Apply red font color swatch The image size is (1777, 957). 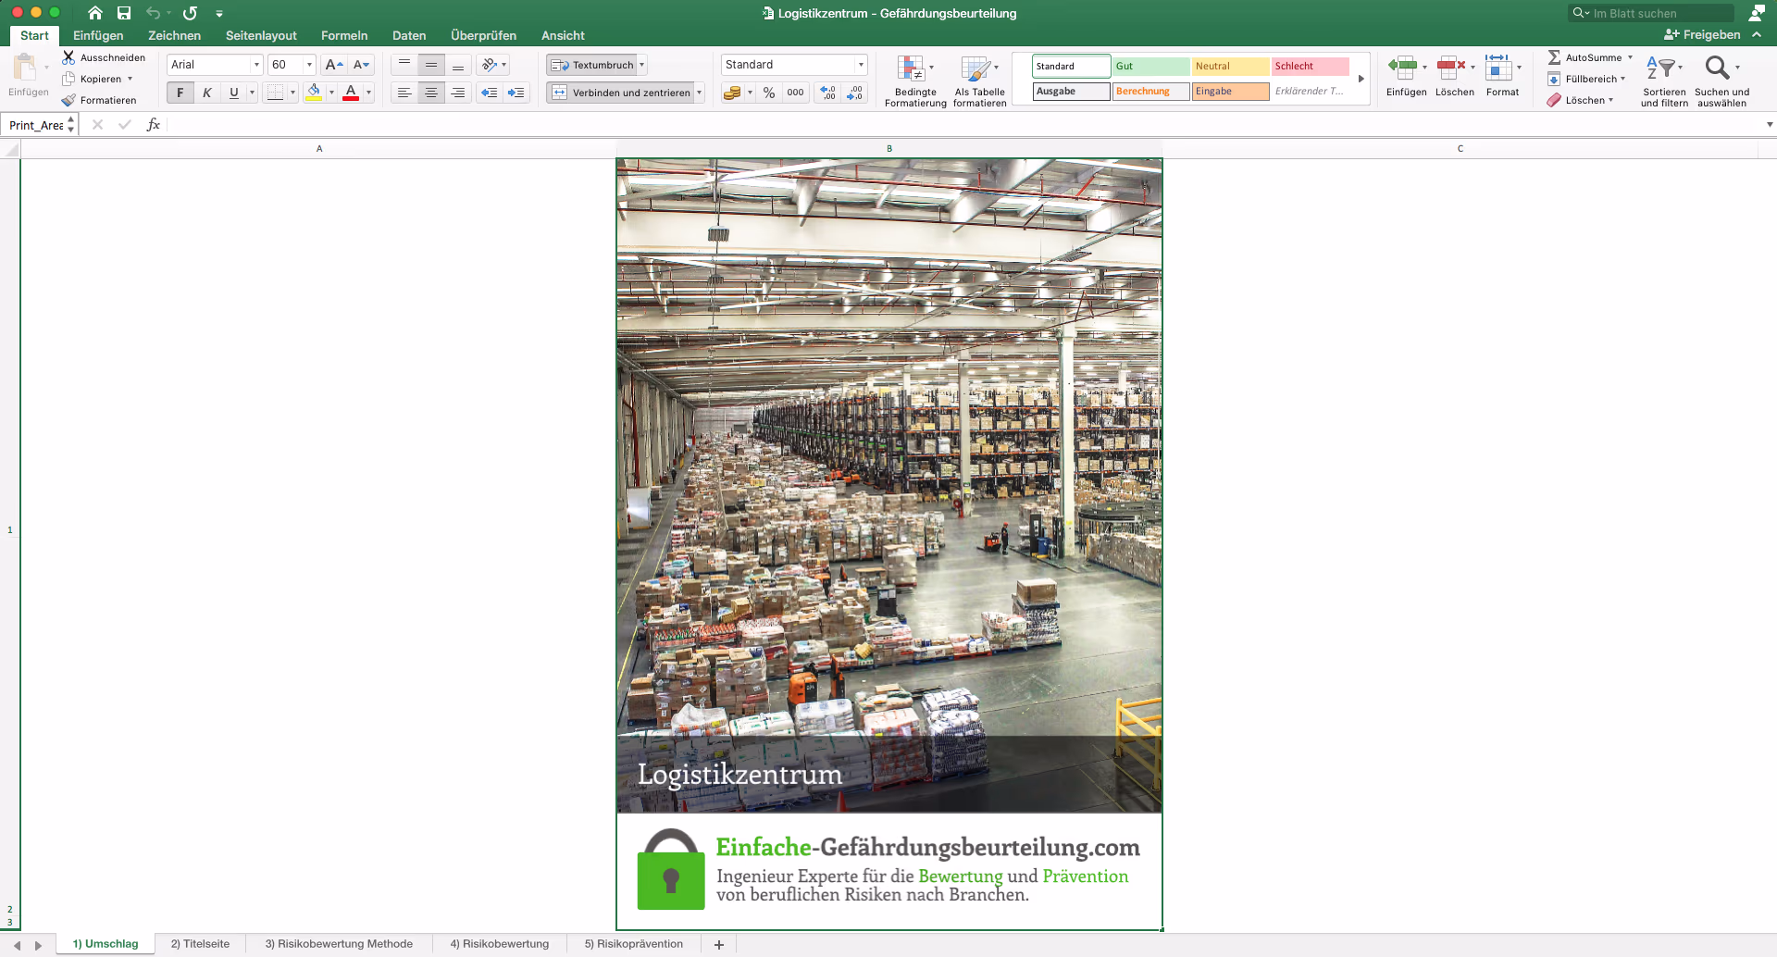351,93
